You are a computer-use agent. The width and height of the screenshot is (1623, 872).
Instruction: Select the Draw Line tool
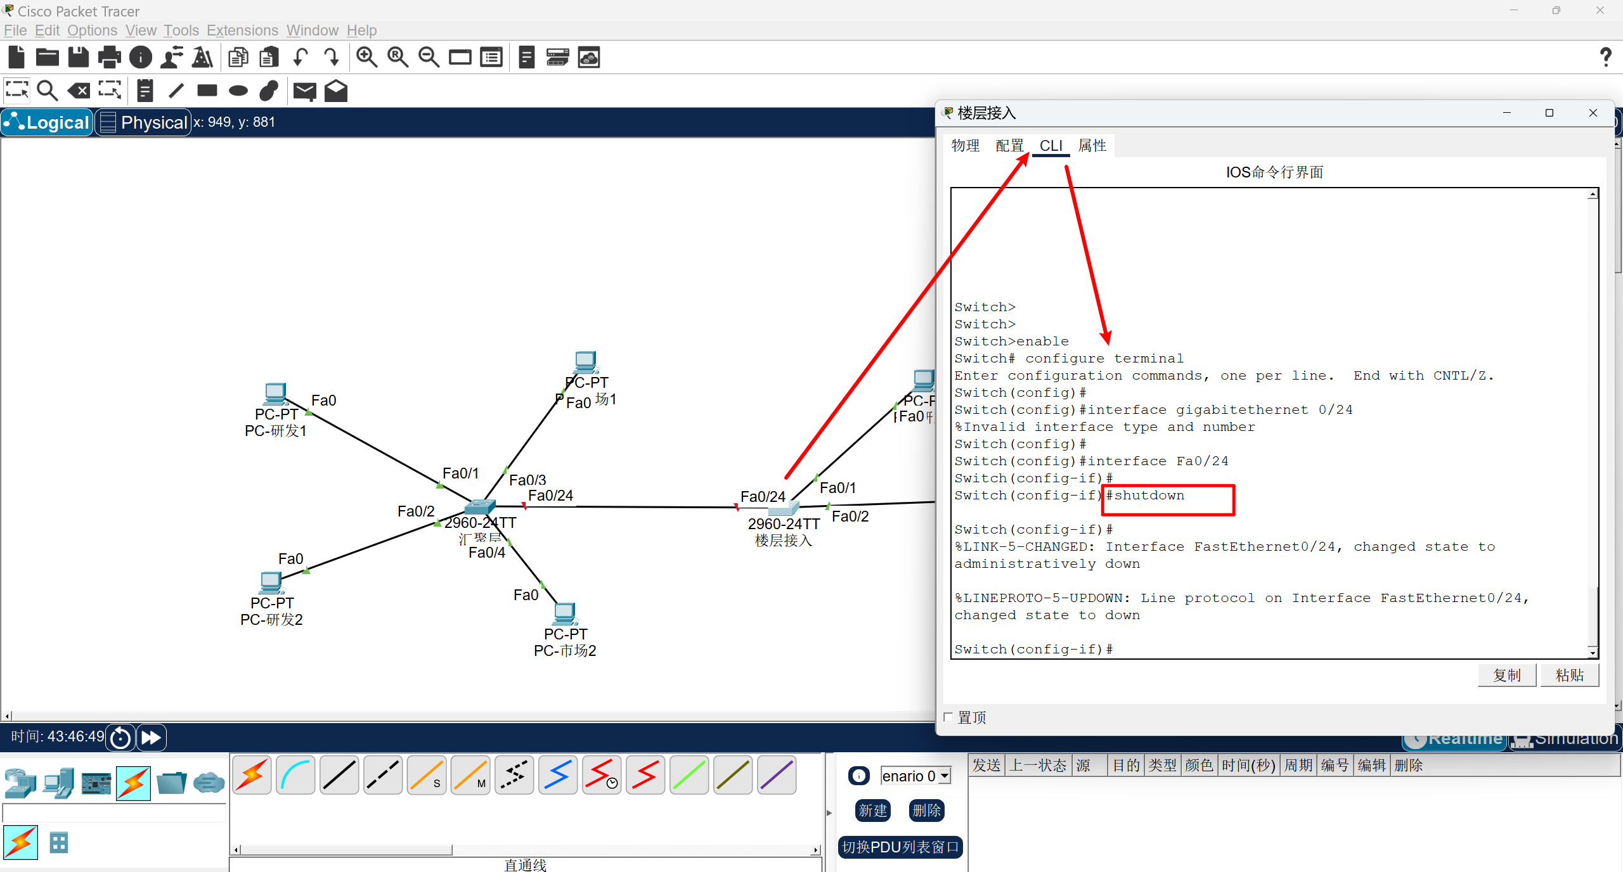click(176, 91)
